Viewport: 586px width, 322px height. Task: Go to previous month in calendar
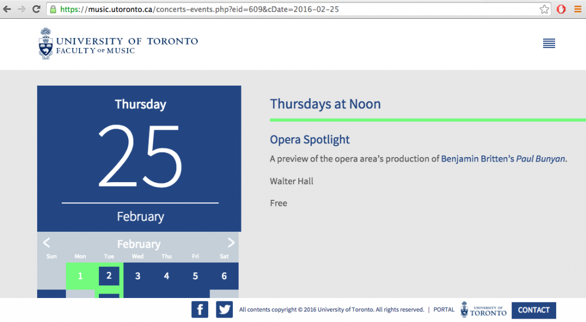(x=47, y=243)
